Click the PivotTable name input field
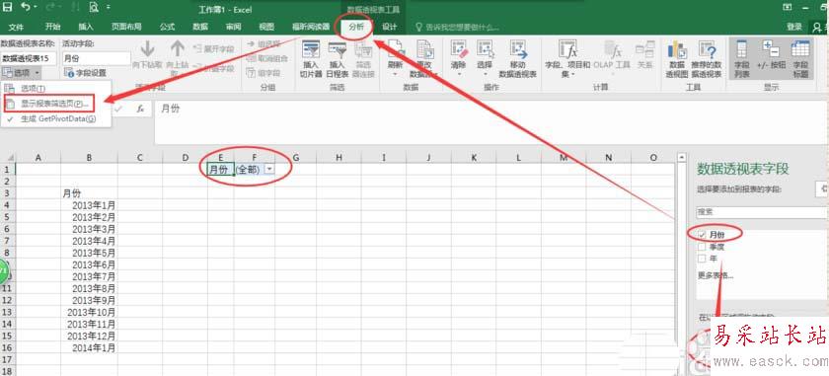 click(29, 58)
